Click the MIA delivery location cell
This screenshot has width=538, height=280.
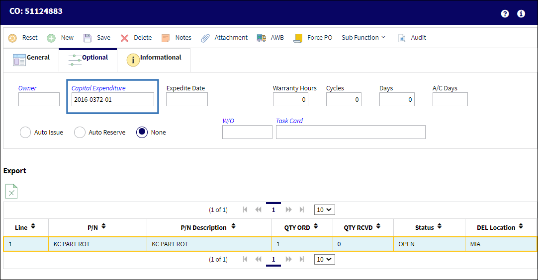coord(501,244)
